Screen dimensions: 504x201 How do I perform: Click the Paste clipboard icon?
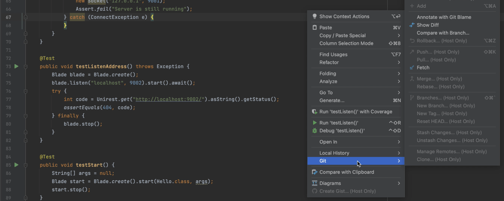[x=314, y=27]
